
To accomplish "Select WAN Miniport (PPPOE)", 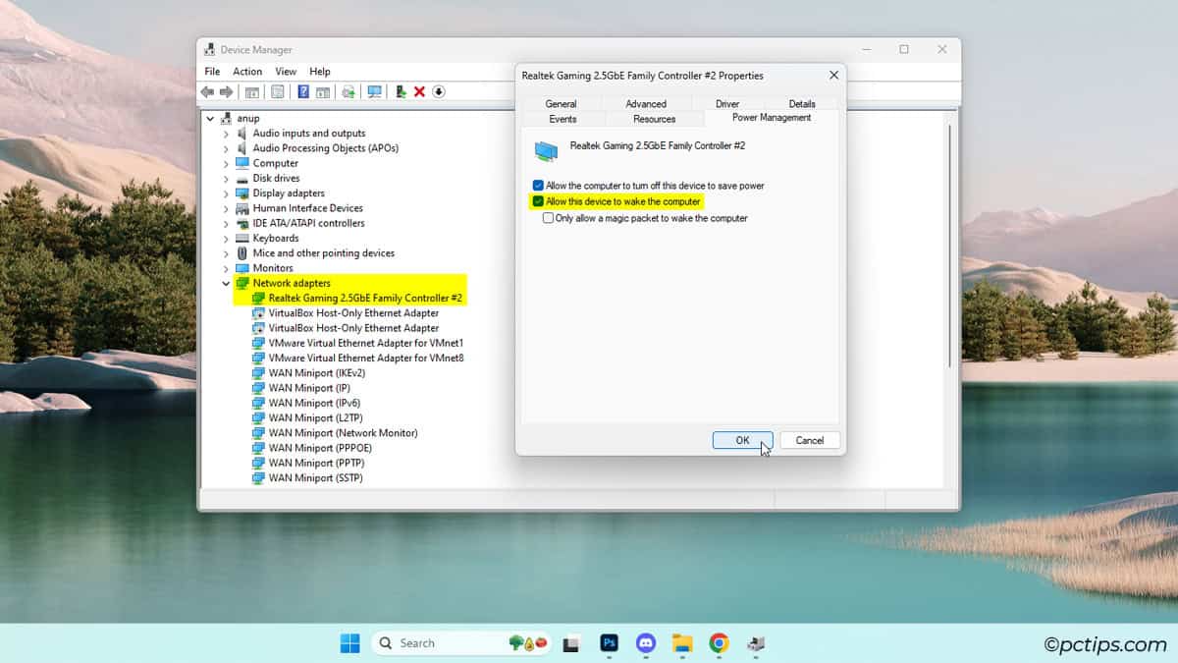I will 320,448.
